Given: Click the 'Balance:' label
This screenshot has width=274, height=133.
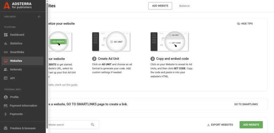Looking at the screenshot, I should 185,6.
